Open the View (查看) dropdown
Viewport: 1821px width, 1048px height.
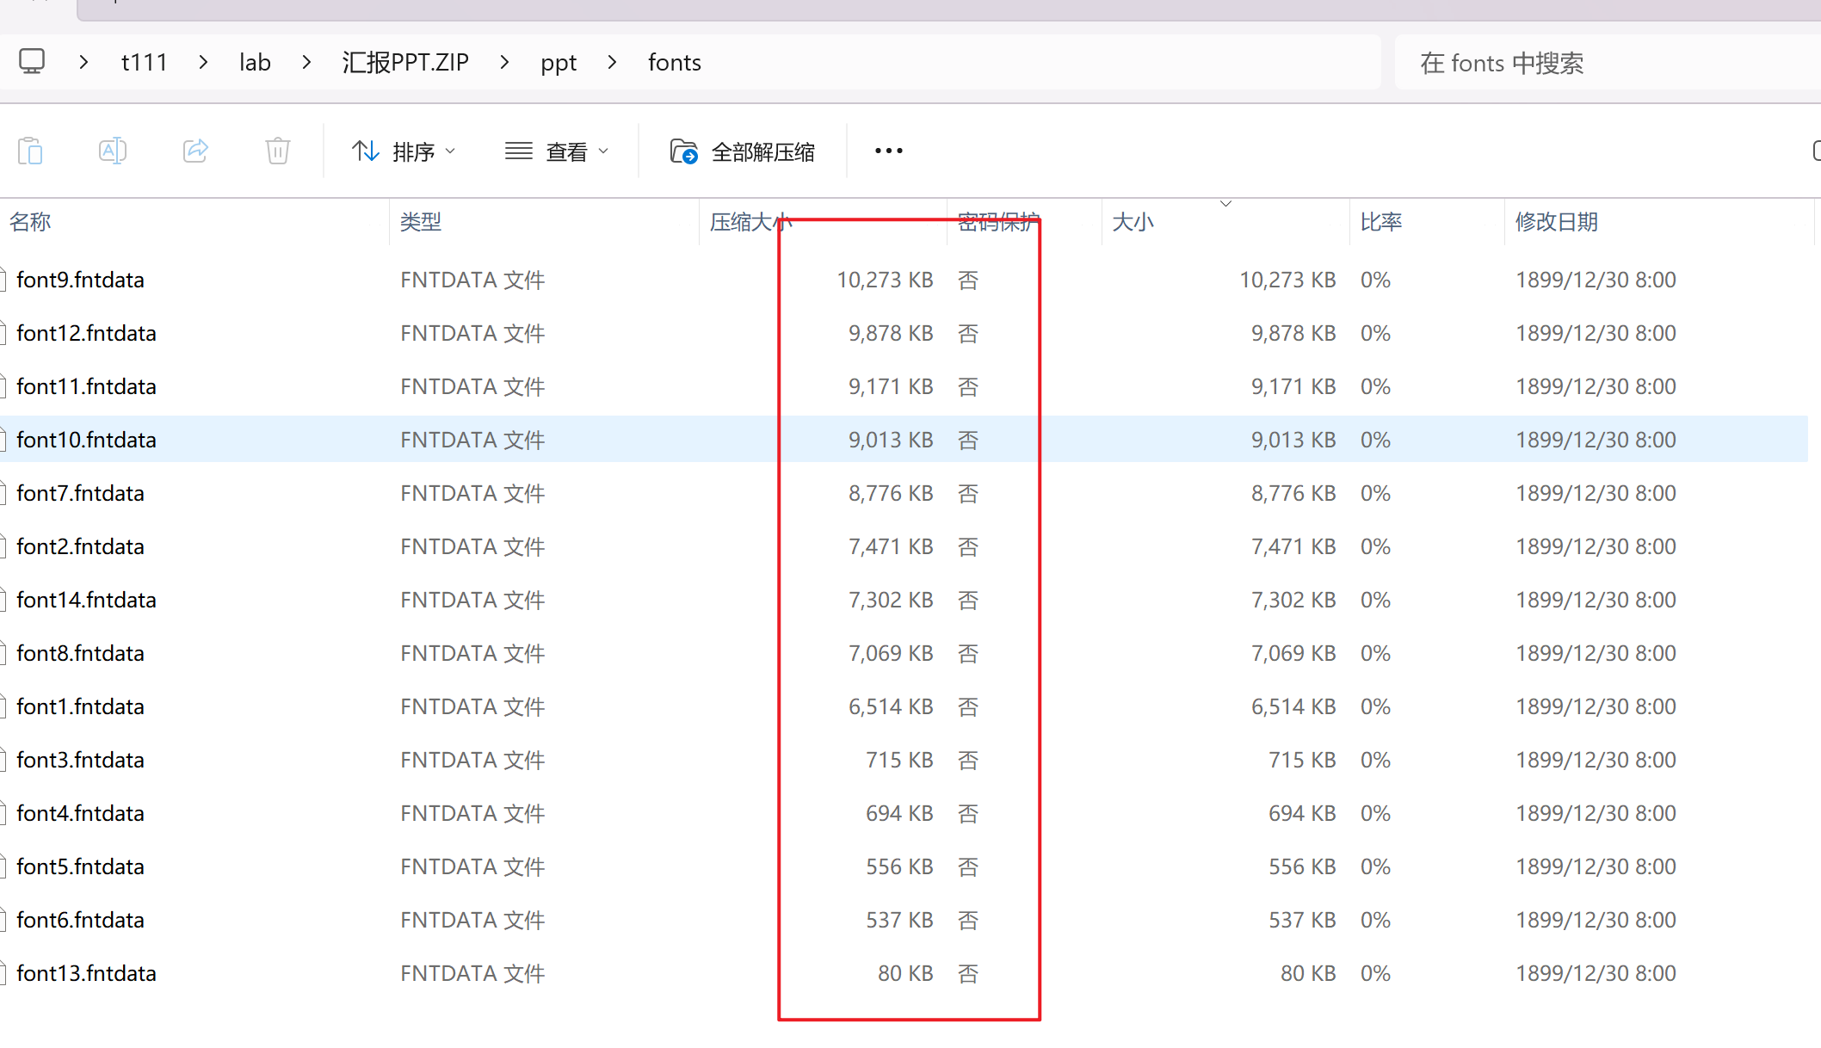point(557,152)
